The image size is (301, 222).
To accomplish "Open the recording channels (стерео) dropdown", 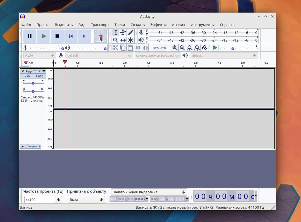I will pos(157,55).
